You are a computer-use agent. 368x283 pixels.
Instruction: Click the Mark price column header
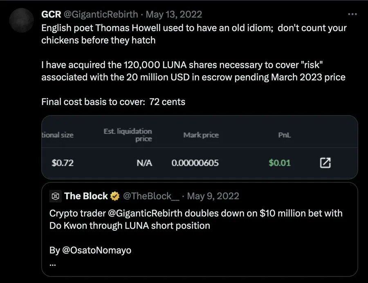(201, 135)
